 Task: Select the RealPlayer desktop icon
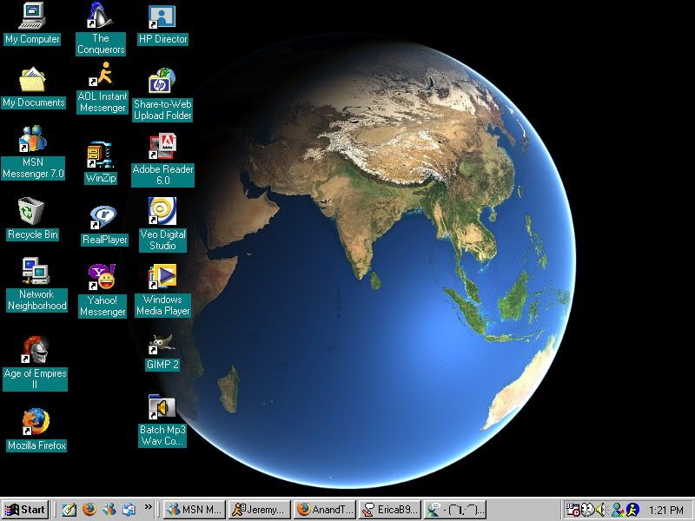click(103, 217)
